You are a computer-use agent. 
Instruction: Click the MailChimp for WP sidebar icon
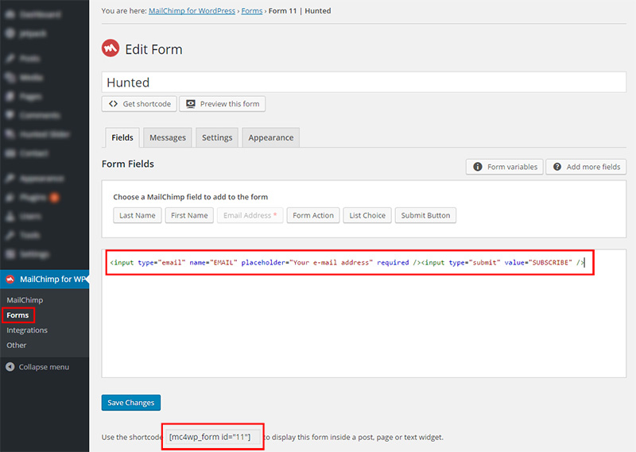[x=10, y=279]
